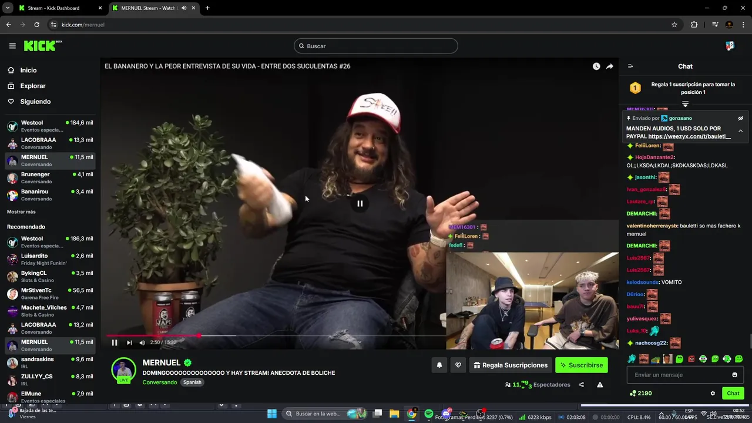This screenshot has height=423, width=752.
Task: Skip to next video
Action: [x=129, y=343]
